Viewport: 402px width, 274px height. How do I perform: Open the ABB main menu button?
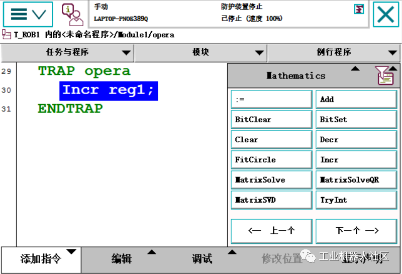(x=28, y=14)
